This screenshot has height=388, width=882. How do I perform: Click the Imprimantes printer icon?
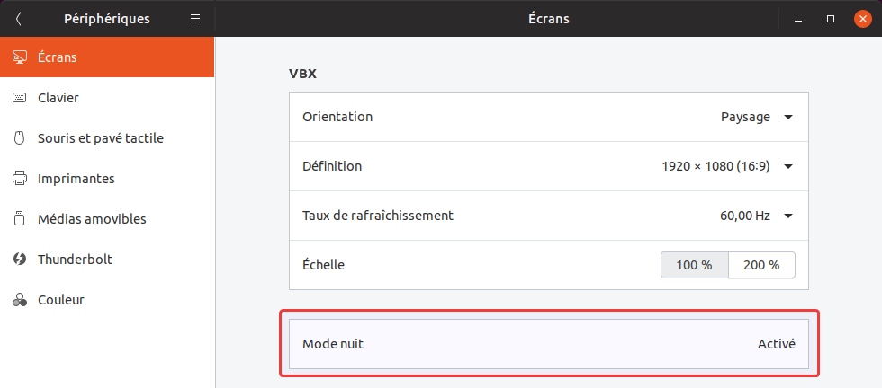[19, 179]
